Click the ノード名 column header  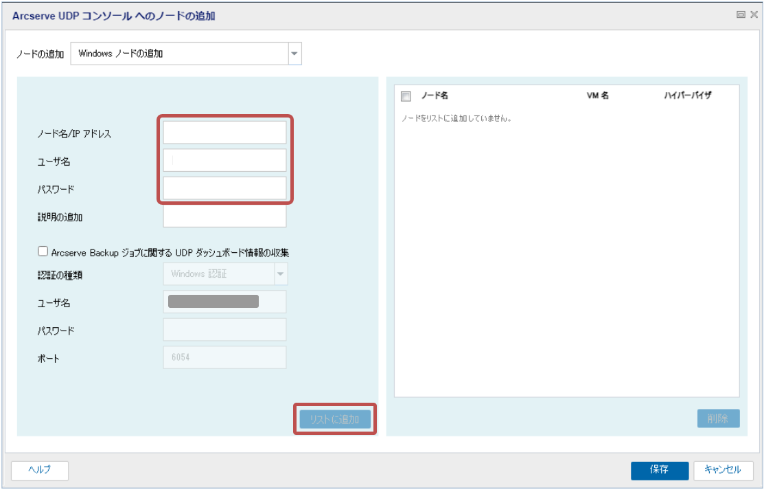(435, 96)
